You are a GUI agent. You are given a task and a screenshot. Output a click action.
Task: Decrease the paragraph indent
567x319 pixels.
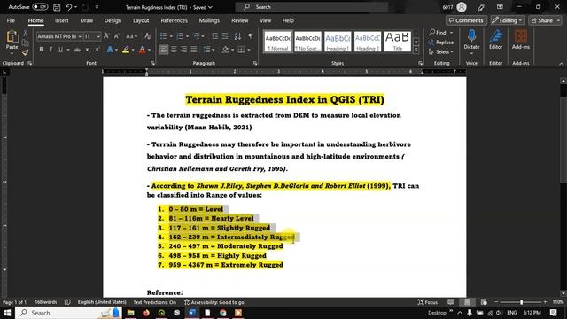(214, 36)
